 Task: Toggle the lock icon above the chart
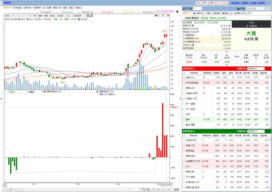pos(177,11)
